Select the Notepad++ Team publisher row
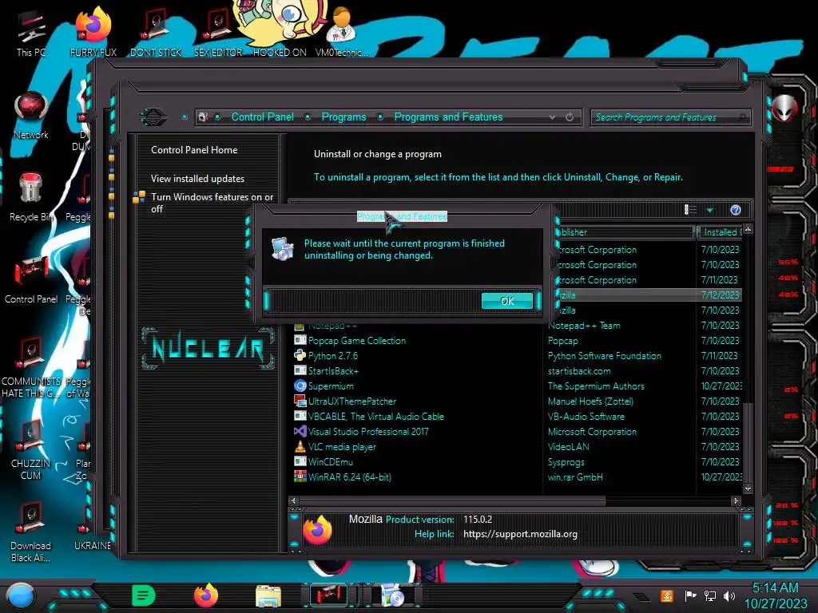 click(584, 326)
